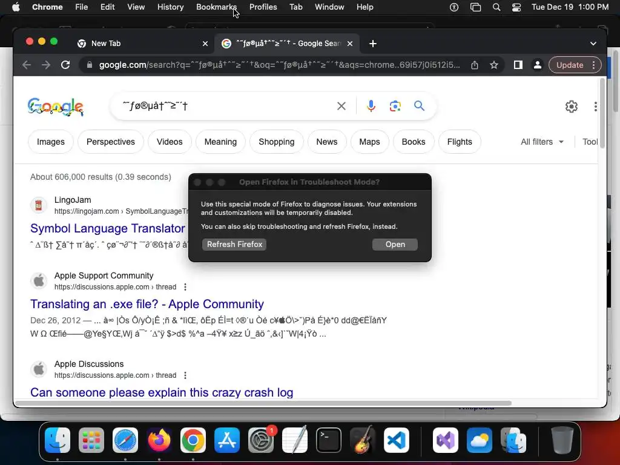Viewport: 620px width, 465px height.
Task: Open Finder from the dock
Action: 58,440
